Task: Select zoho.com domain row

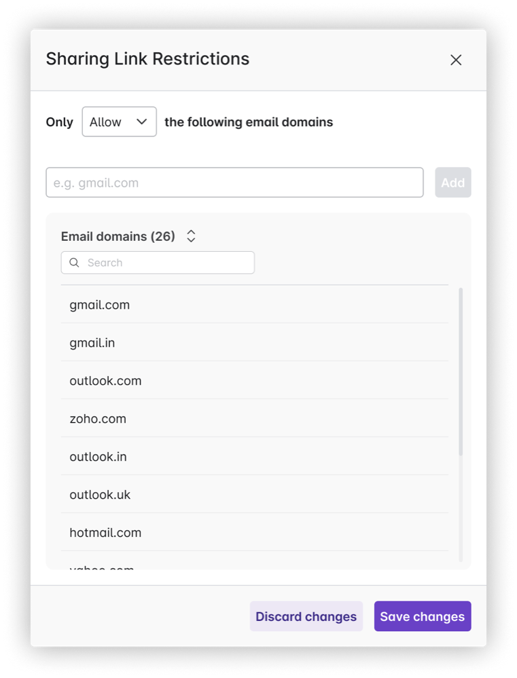Action: click(x=98, y=419)
